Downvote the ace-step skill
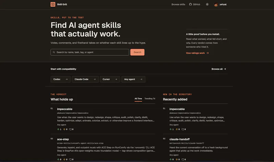This screenshot has height=162, width=274. coord(65,159)
